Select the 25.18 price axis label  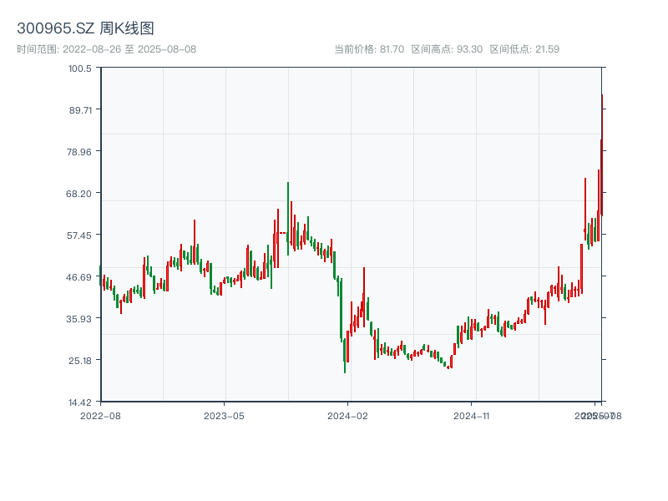[80, 360]
